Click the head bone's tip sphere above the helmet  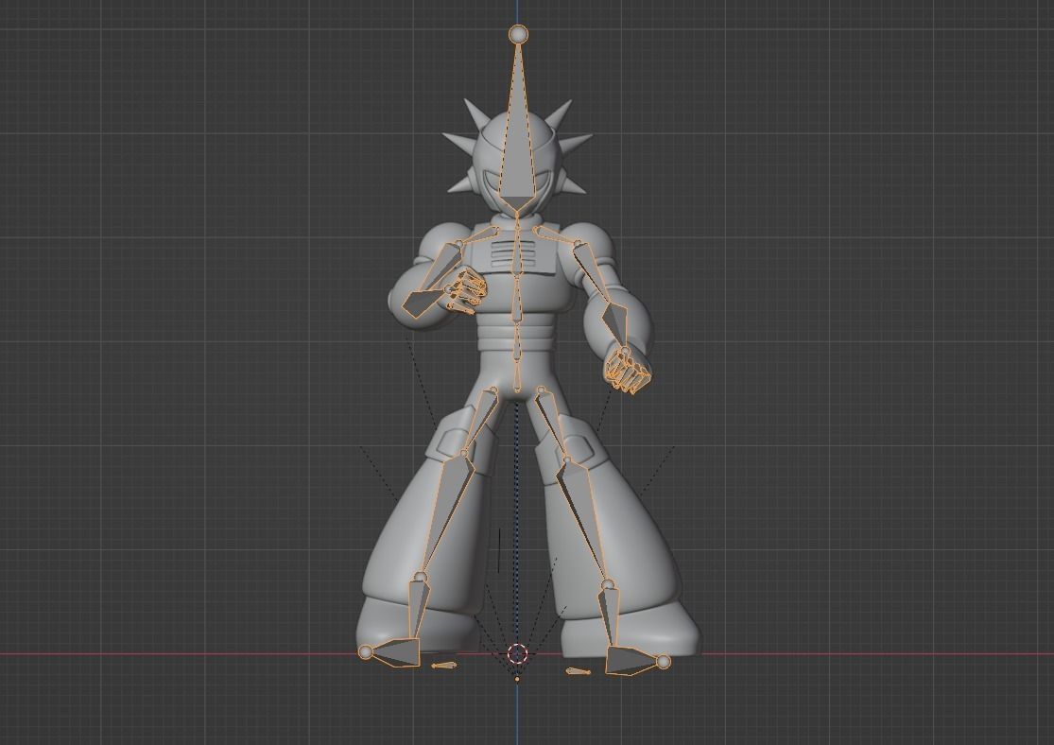click(518, 34)
